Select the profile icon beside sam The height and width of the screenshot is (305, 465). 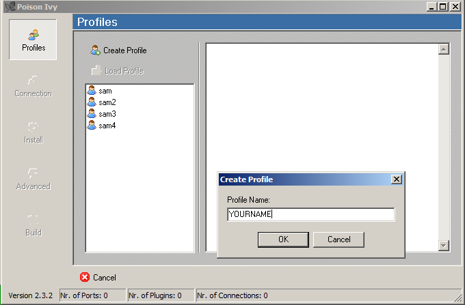click(92, 90)
